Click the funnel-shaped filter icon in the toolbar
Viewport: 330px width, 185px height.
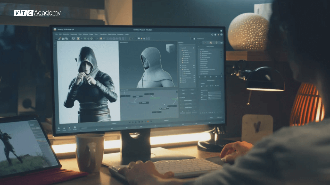click(85, 39)
